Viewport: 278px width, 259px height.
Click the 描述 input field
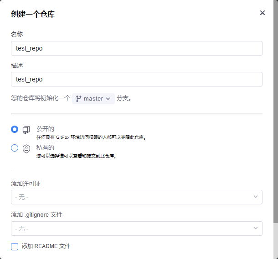pyautogui.click(x=136, y=79)
